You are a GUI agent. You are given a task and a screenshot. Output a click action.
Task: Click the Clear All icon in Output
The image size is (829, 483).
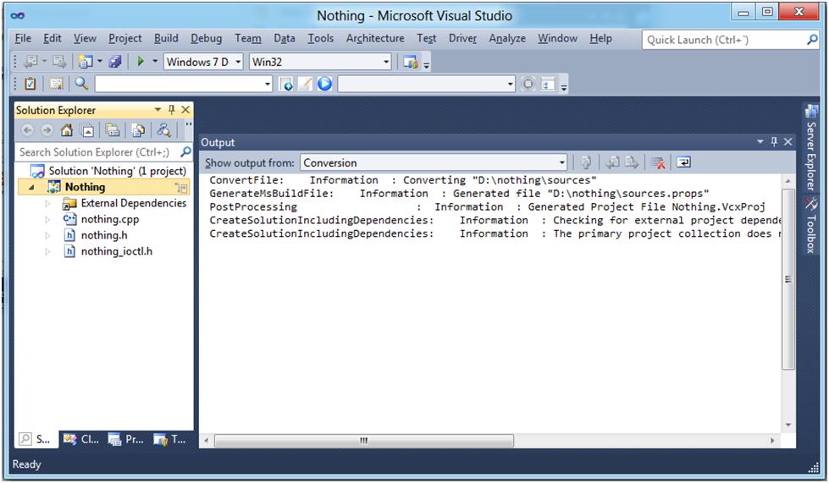click(x=658, y=163)
